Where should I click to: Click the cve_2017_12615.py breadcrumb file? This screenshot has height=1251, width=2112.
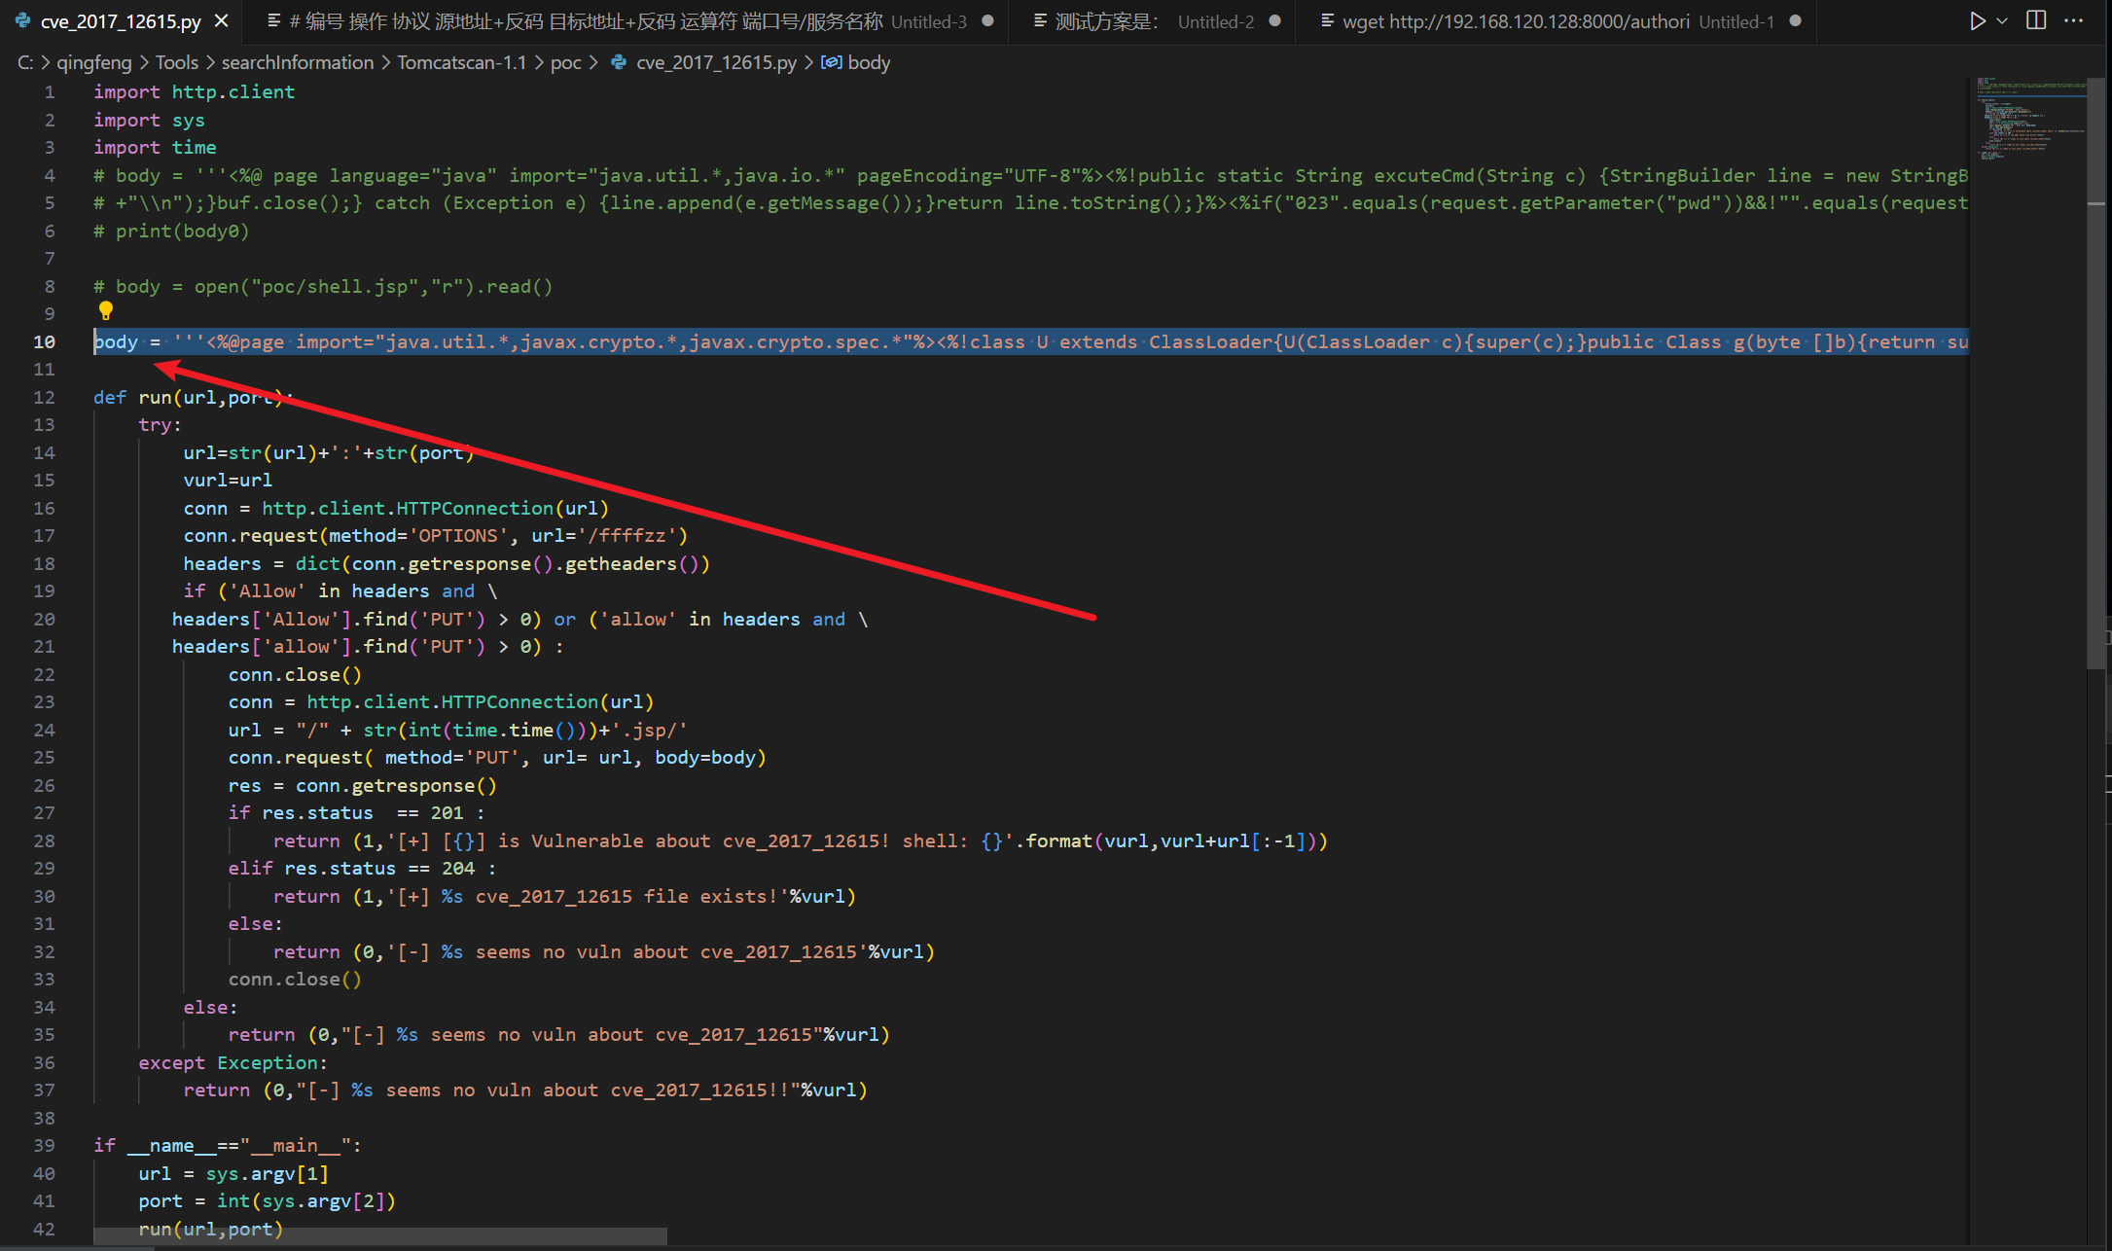(716, 62)
